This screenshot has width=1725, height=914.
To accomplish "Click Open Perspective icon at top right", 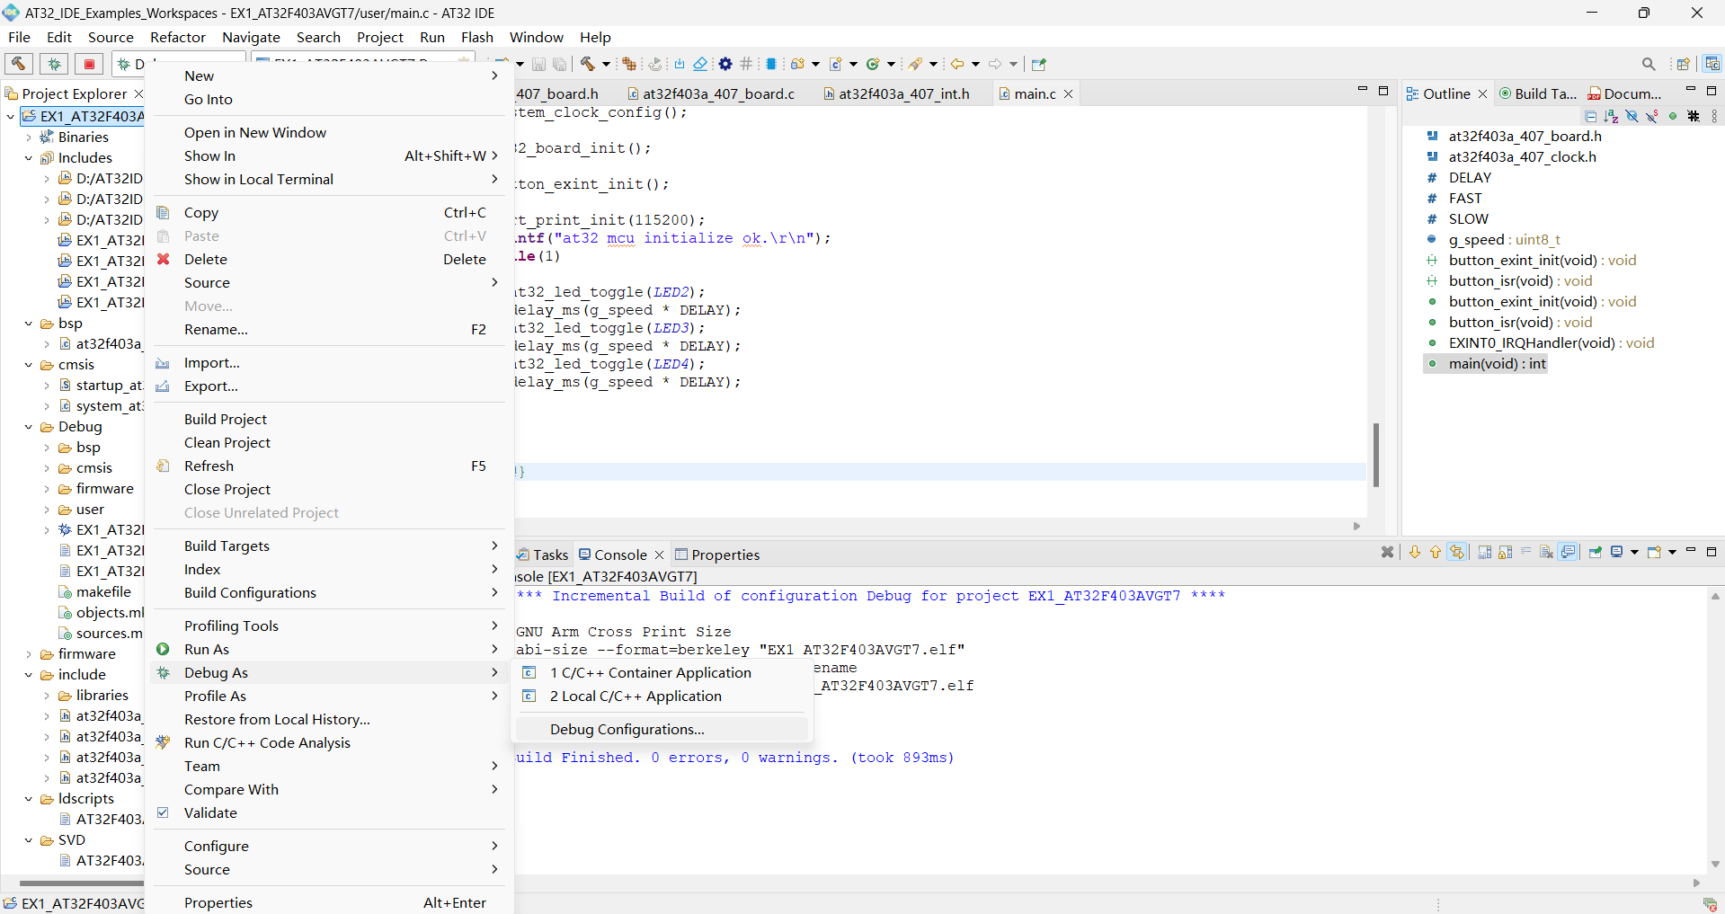I will coord(1683,64).
